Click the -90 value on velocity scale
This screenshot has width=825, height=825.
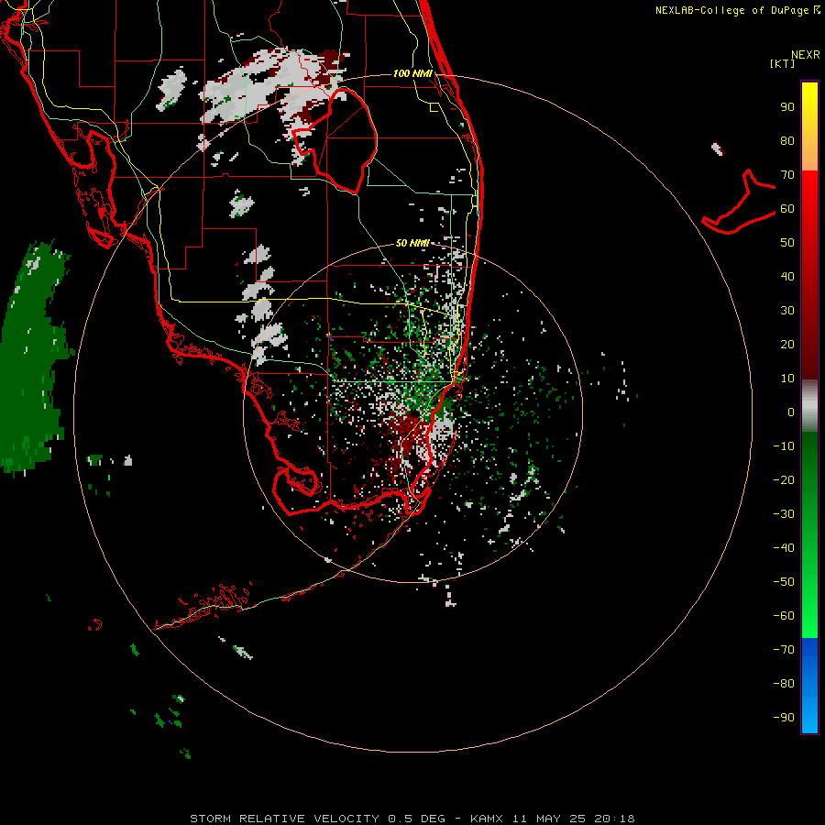[x=784, y=718]
